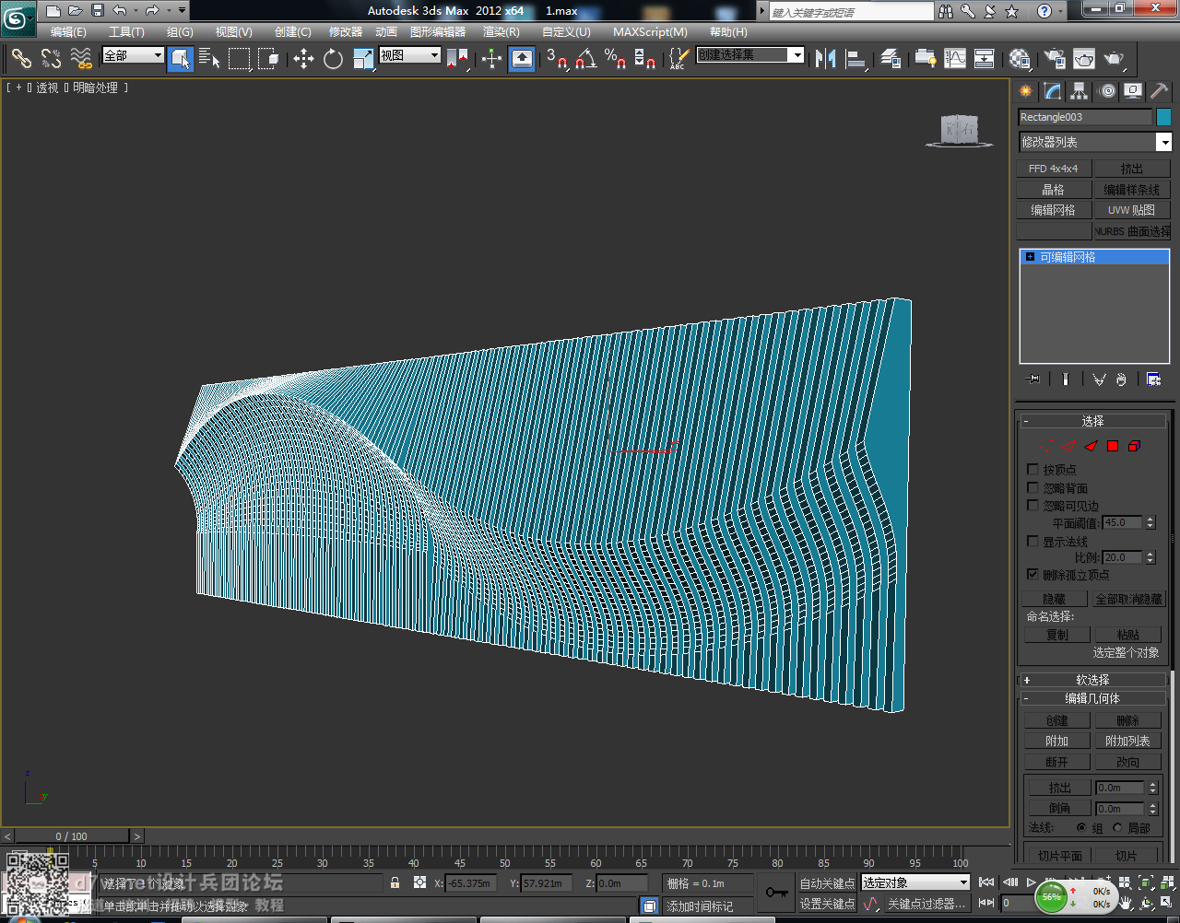
Task: Open the Select by Name list icon
Action: coord(209,59)
